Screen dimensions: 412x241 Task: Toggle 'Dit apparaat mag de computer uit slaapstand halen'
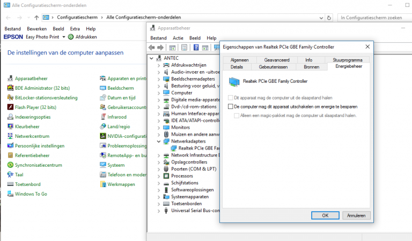pyautogui.click(x=230, y=98)
